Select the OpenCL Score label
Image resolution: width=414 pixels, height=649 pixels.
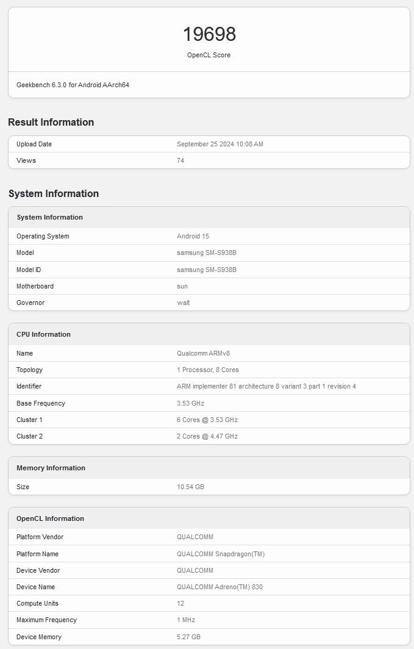tap(209, 55)
